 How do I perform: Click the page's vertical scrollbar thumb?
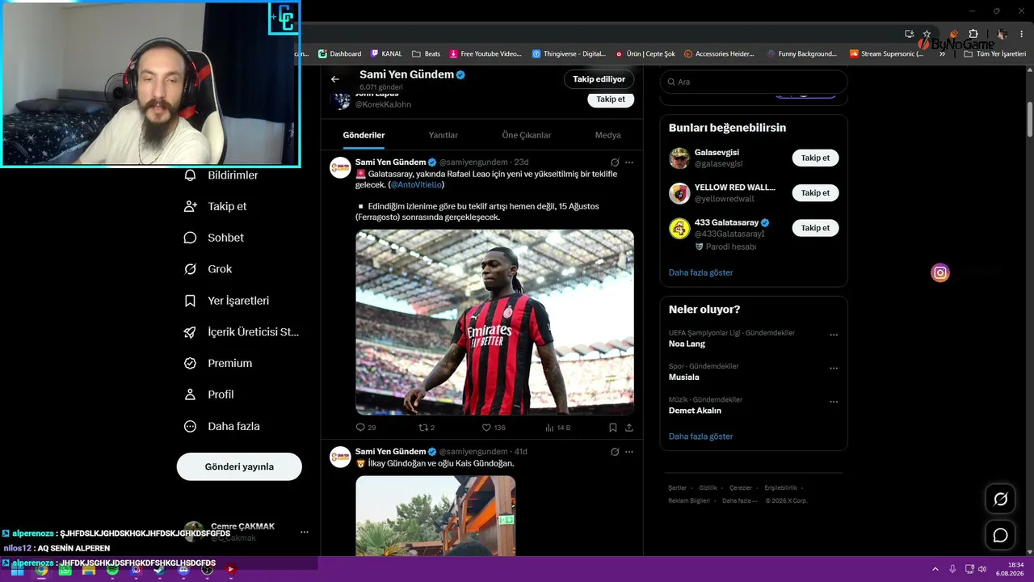point(1030,120)
